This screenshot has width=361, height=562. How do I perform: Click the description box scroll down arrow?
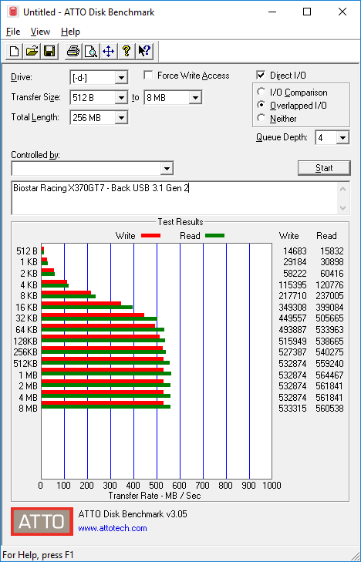342,208
